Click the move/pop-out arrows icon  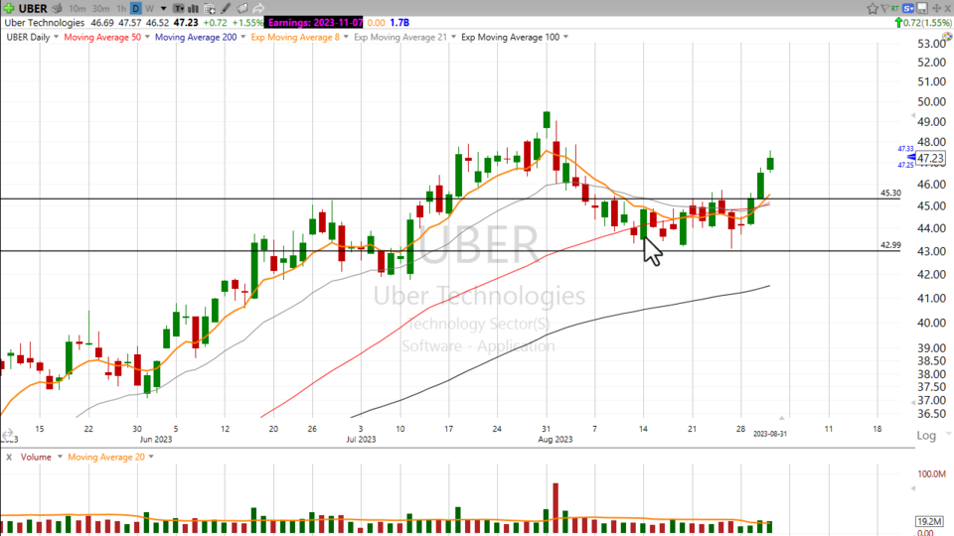[936, 8]
